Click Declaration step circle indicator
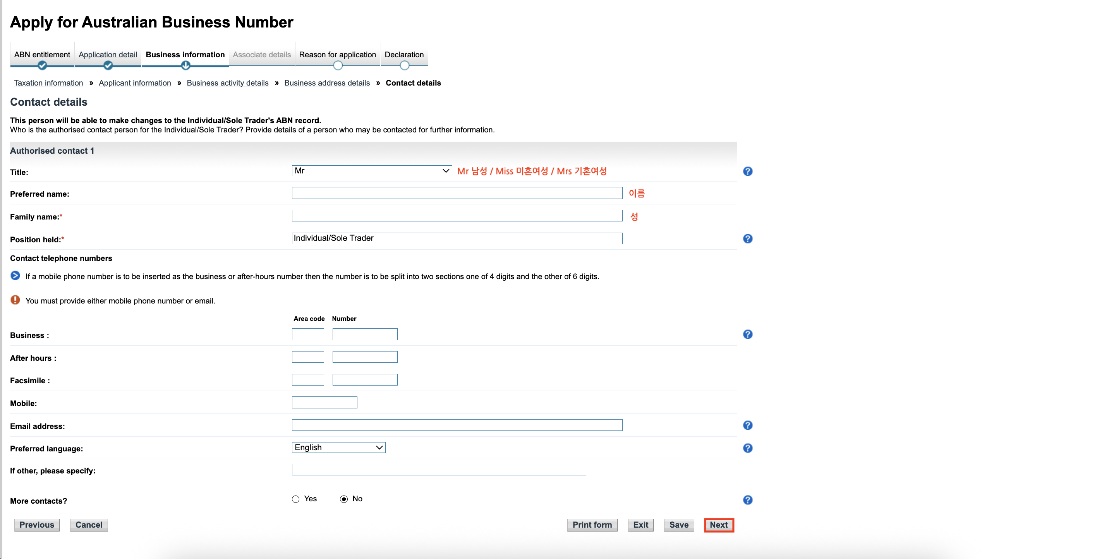This screenshot has height=559, width=1109. pos(404,65)
